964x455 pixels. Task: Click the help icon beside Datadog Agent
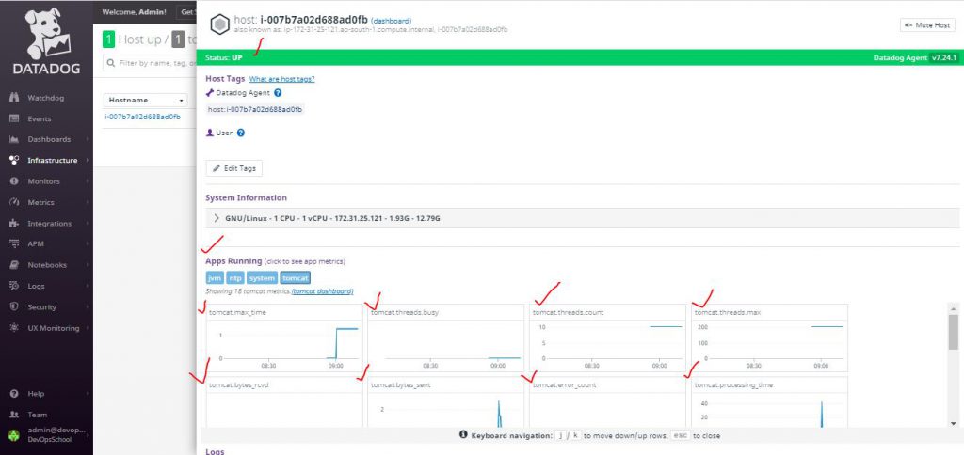pos(278,93)
